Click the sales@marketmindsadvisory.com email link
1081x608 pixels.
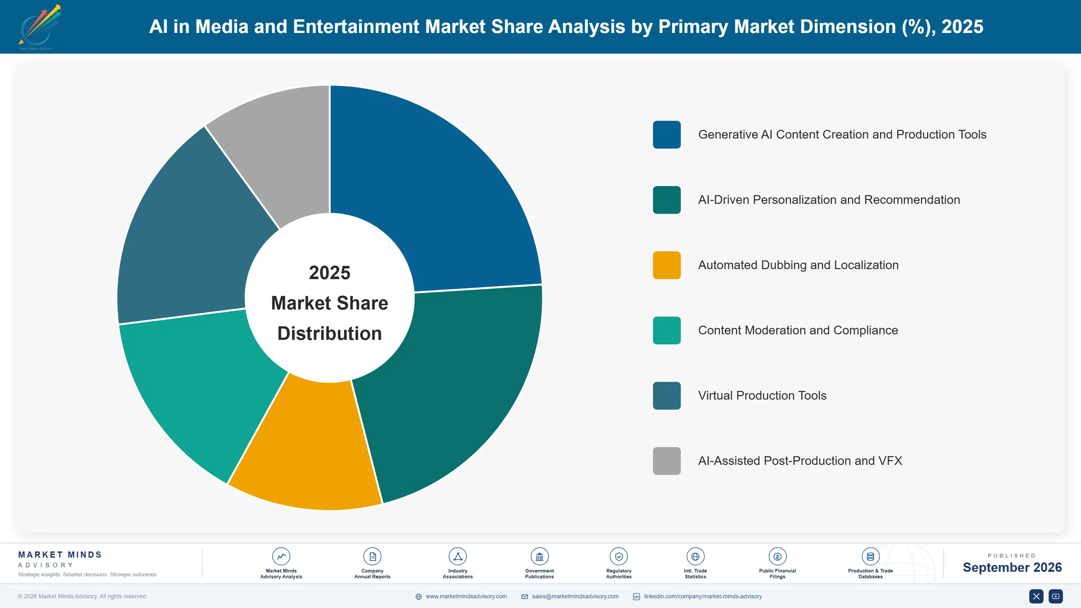575,596
